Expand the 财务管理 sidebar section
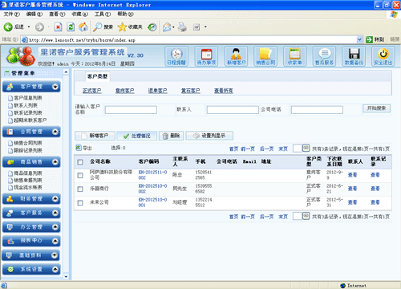Screen dimensions: 401x289 coord(55,199)
